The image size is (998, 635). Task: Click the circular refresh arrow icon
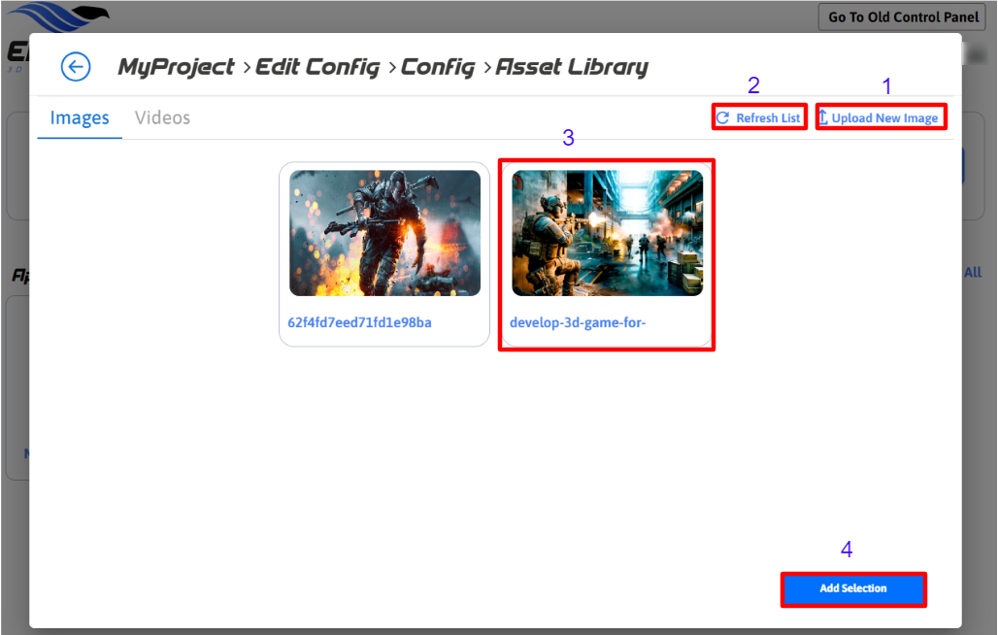[722, 118]
